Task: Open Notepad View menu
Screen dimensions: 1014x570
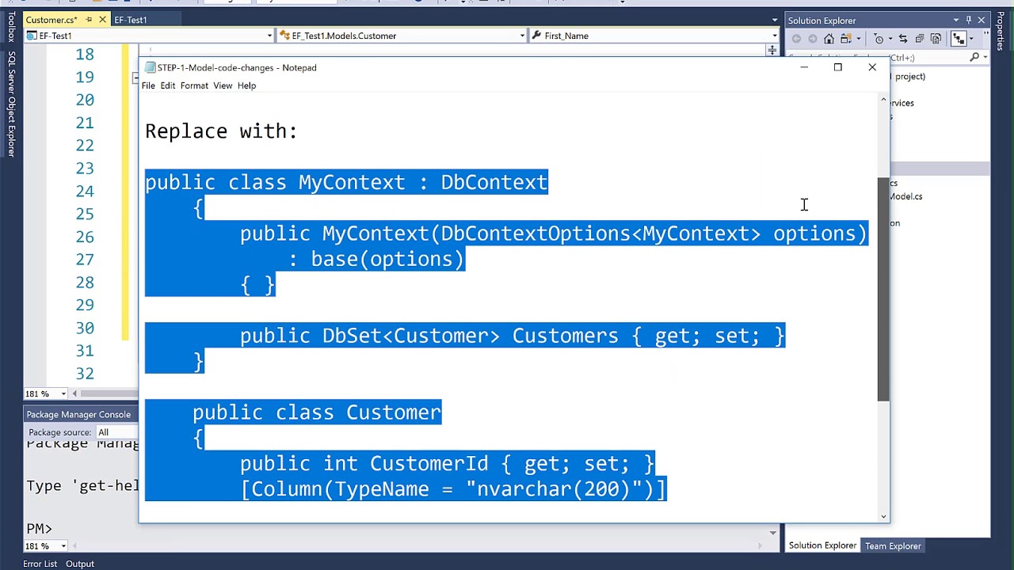Action: (223, 85)
